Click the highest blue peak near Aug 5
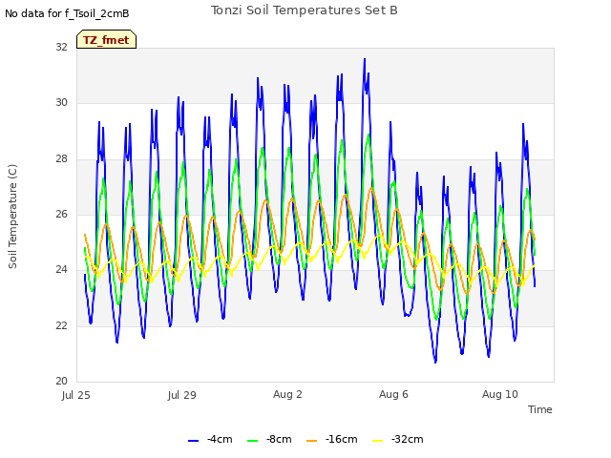611x458 pixels. tap(365, 59)
